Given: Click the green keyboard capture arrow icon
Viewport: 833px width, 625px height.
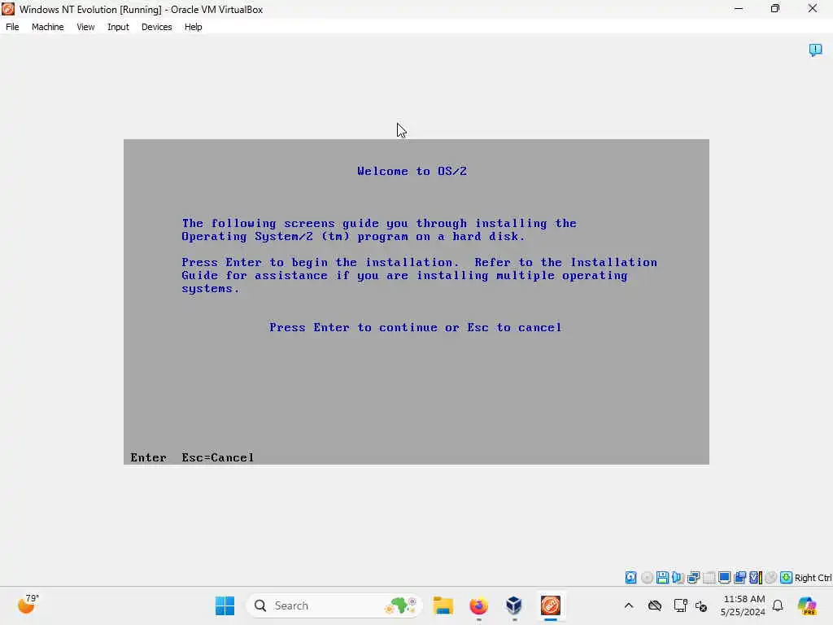Looking at the screenshot, I should point(787,577).
